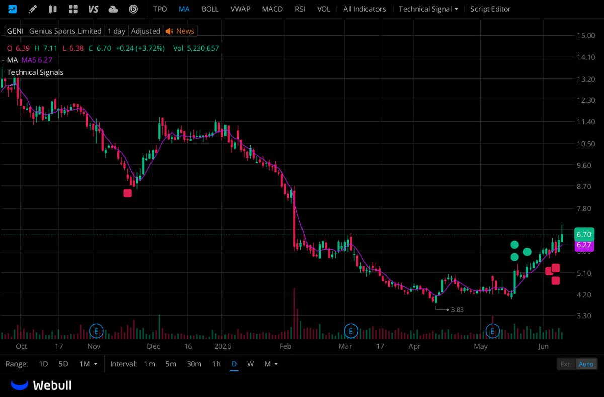Open the earnings E marker near May

coord(492,331)
